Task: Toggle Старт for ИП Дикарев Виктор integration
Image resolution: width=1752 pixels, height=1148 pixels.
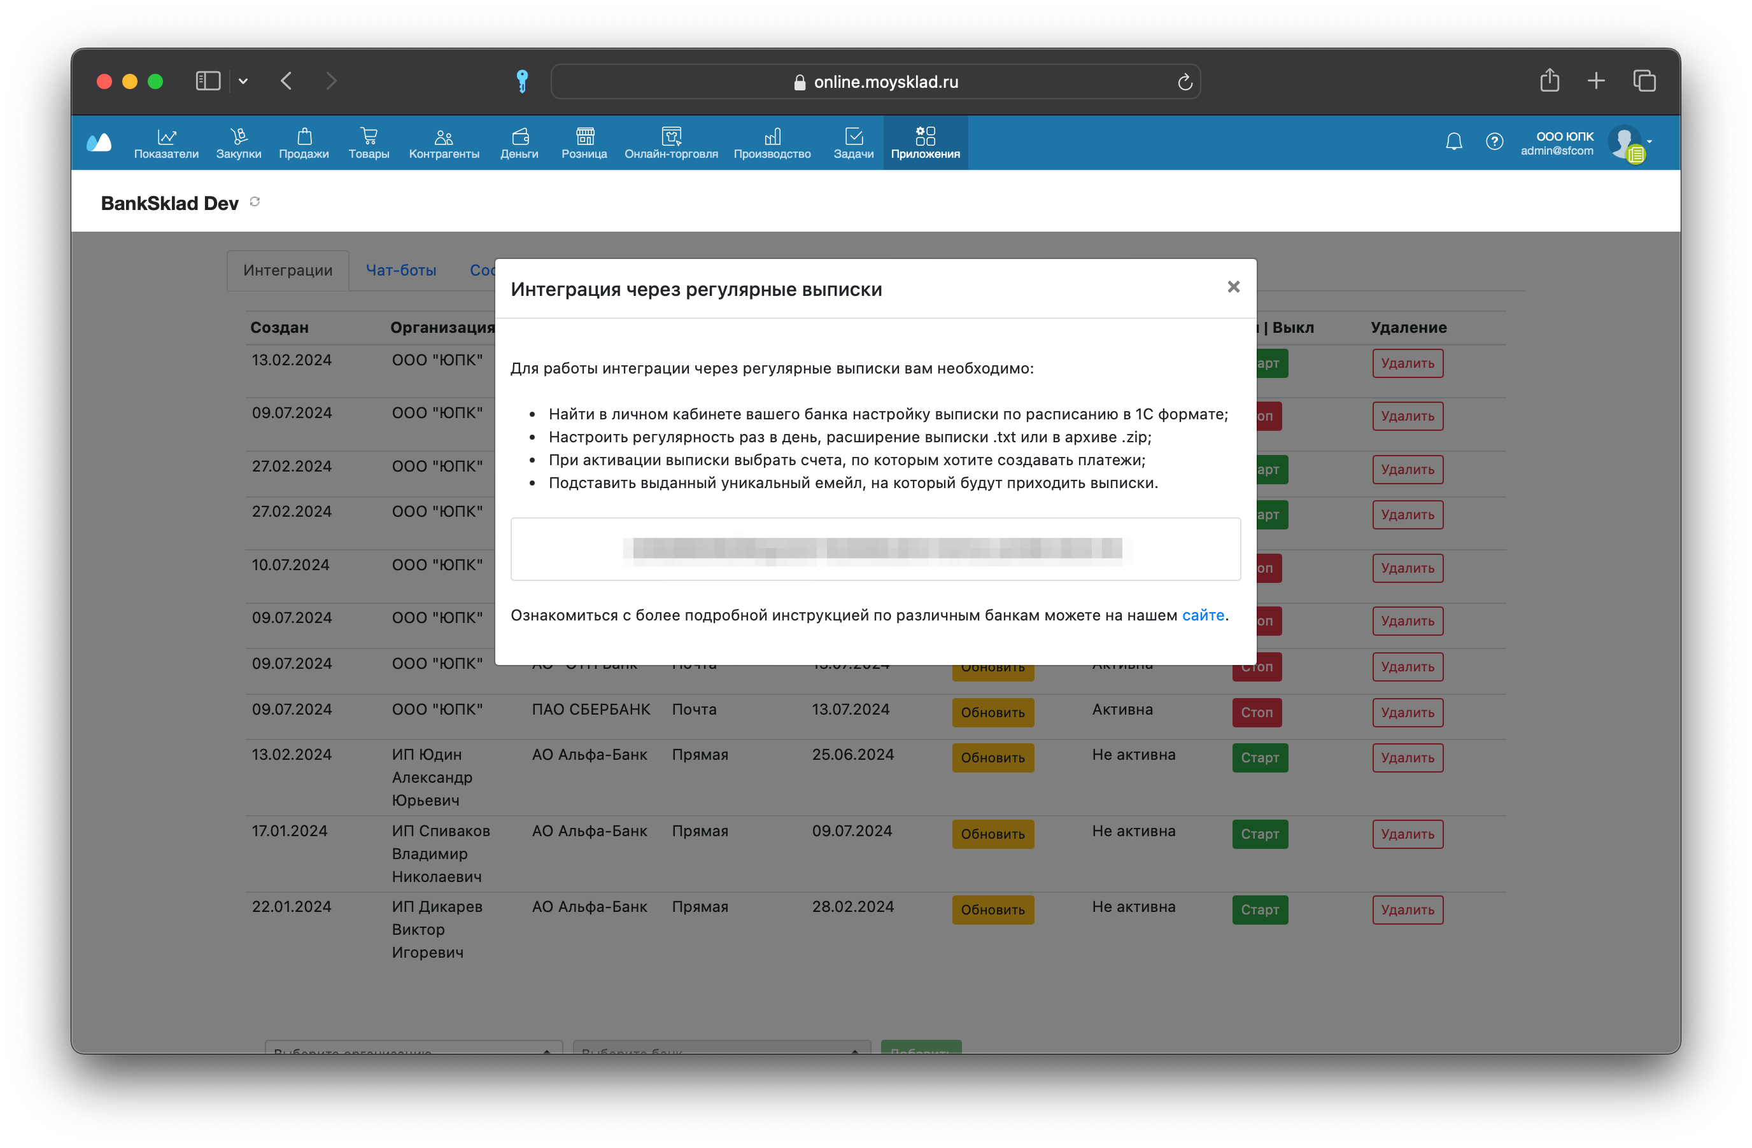Action: click(x=1259, y=909)
